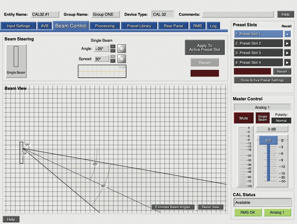
Task: Click the Group Name field
Action: (105, 14)
